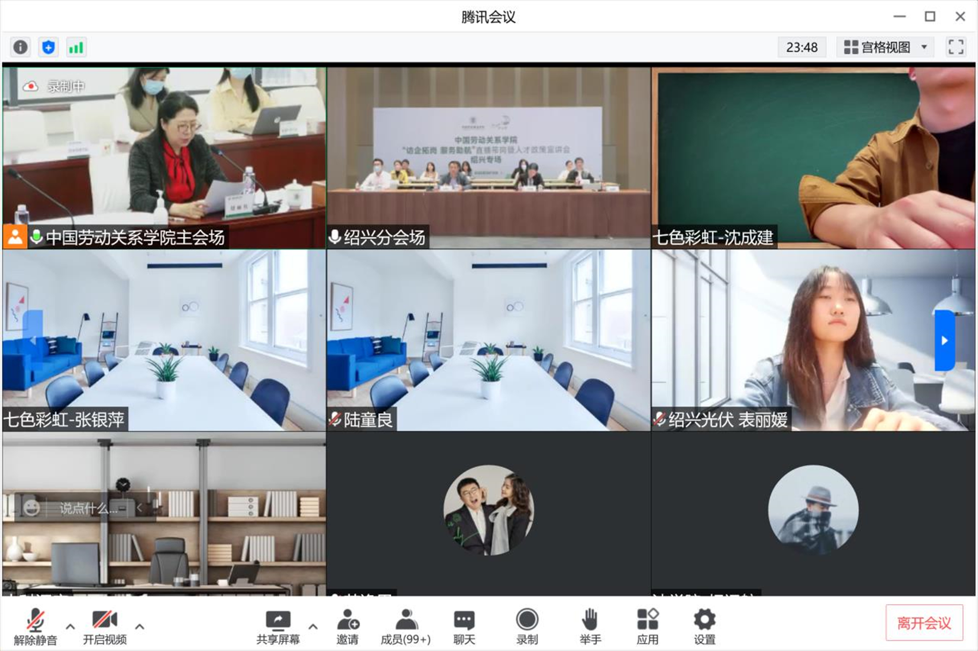Check the green network signal icon
The image size is (978, 651).
point(76,47)
